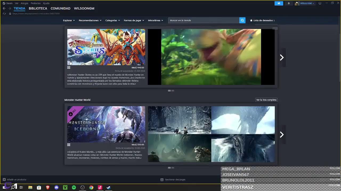Launch Minecraft from the taskbar
Viewport: 341px width, 191px height.
pos(65,188)
